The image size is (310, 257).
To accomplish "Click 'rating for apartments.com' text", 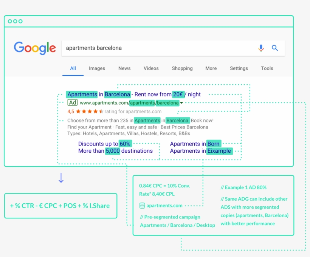I will [x=133, y=111].
